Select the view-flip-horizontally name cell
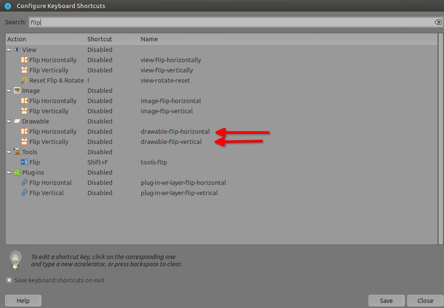Image resolution: width=444 pixels, height=308 pixels. pos(171,60)
